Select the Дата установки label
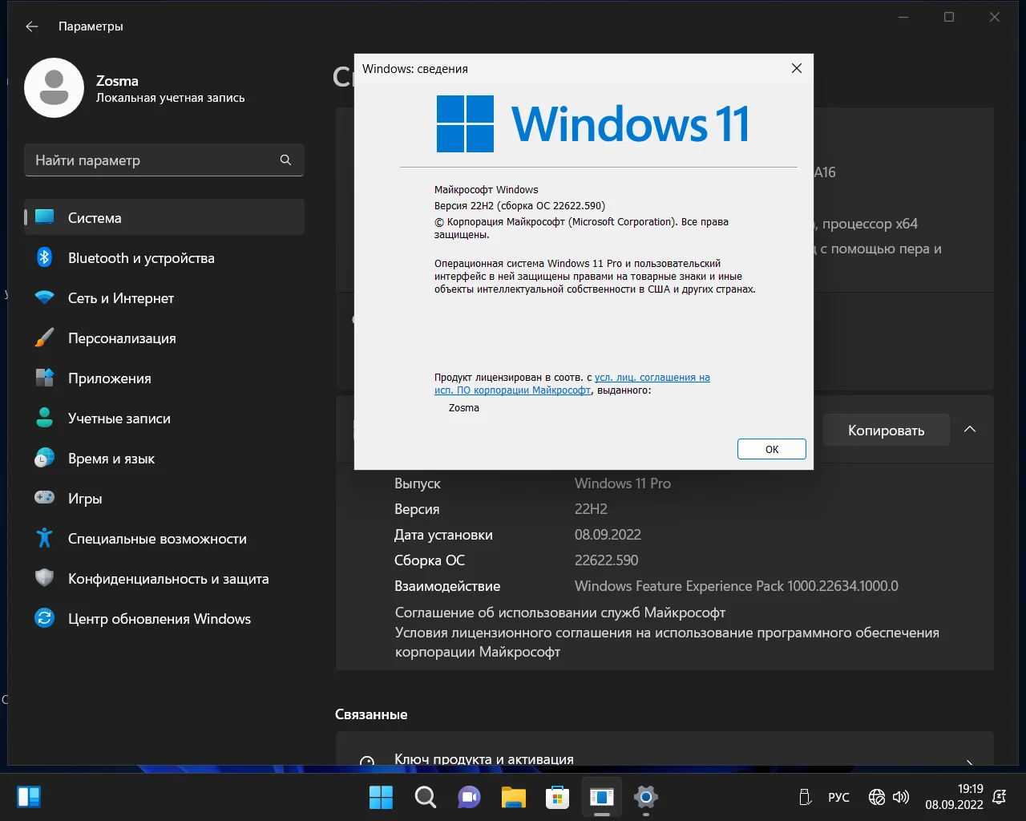Screen dimensions: 1026x821 point(443,535)
